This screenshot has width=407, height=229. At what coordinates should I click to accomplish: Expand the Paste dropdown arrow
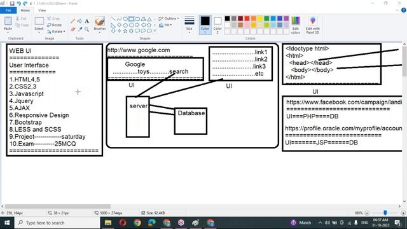pos(8,32)
